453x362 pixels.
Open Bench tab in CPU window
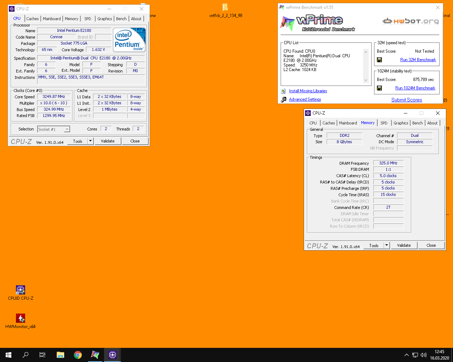121,19
